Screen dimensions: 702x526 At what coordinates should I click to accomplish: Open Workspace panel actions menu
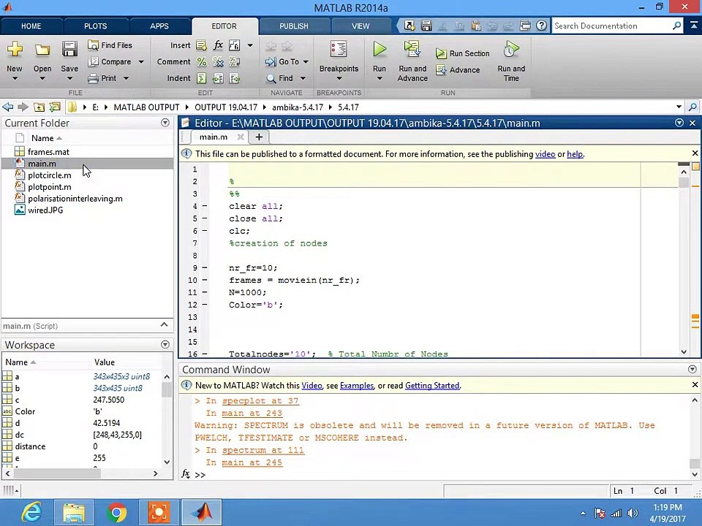pos(165,344)
